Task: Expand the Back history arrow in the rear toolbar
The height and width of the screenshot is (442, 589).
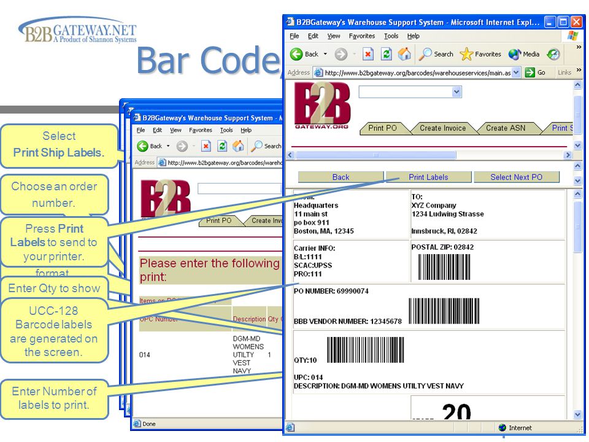Action: [x=168, y=146]
